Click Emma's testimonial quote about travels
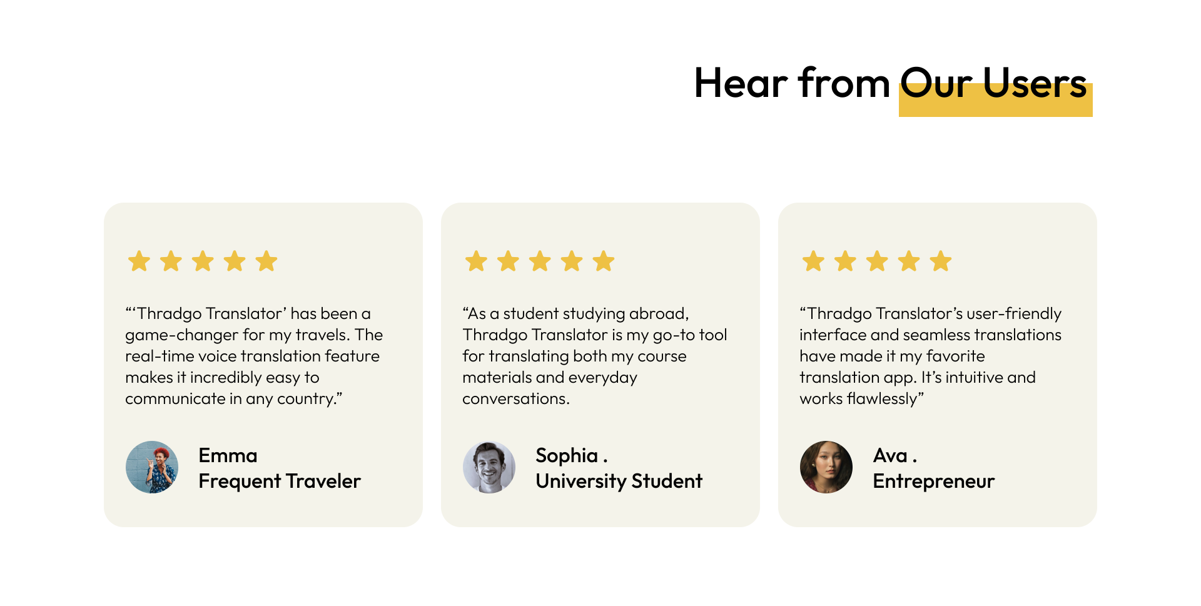The height and width of the screenshot is (606, 1201). [254, 356]
